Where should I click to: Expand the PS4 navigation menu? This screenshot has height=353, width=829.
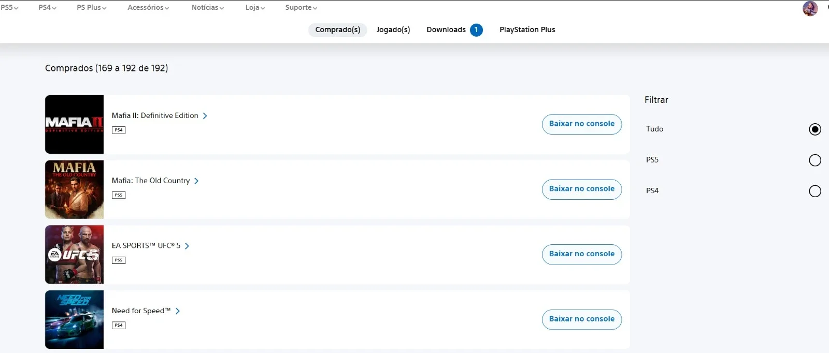pyautogui.click(x=47, y=8)
